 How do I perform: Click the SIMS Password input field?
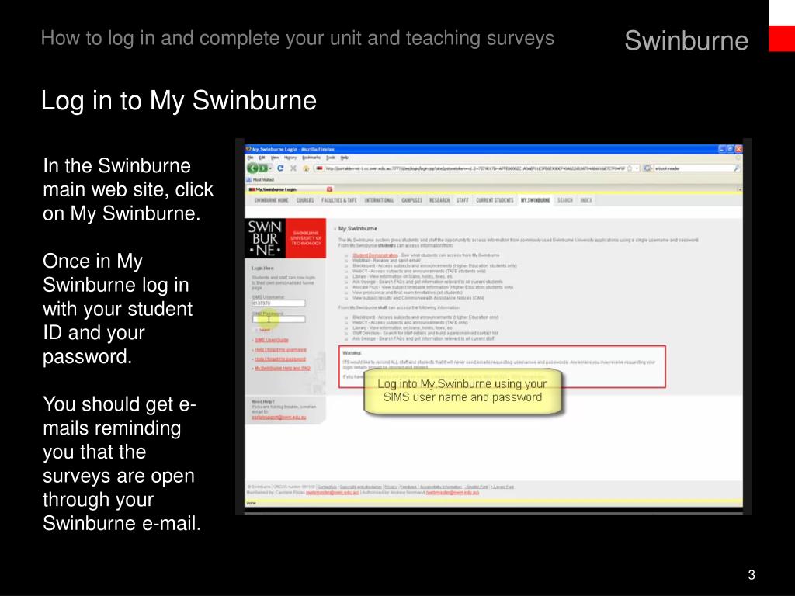(x=279, y=319)
